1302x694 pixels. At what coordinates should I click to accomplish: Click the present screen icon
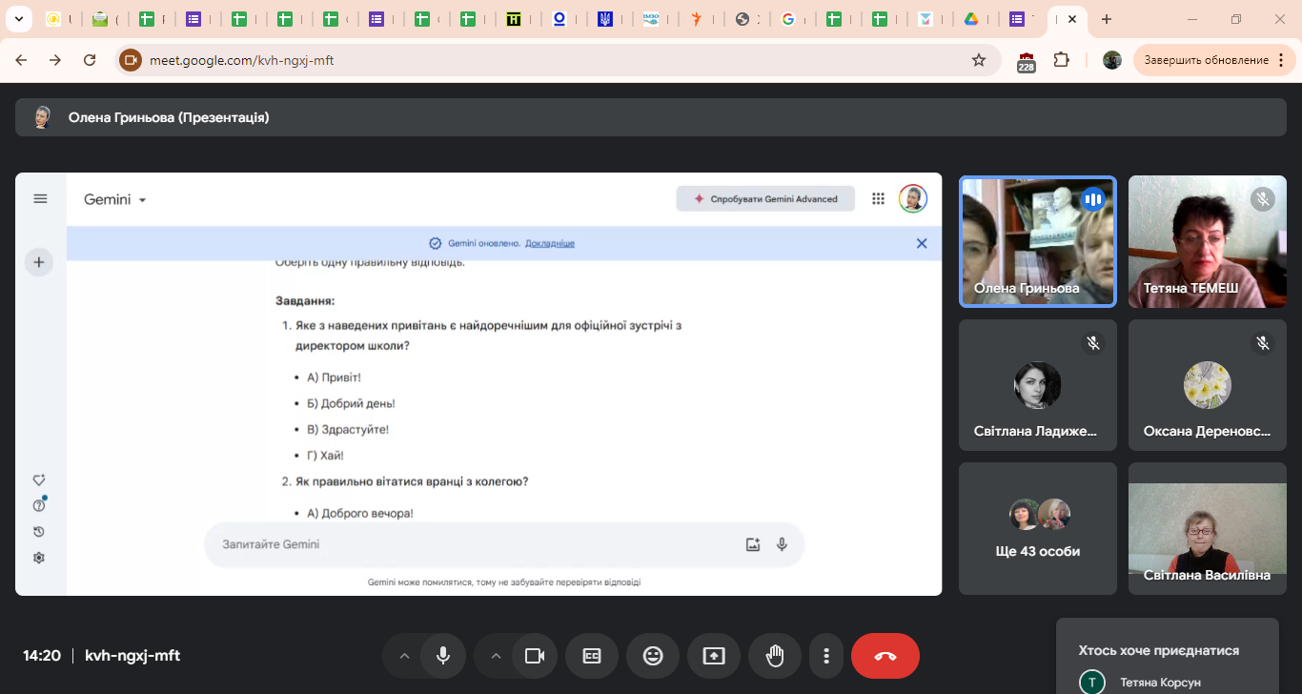[x=714, y=656]
